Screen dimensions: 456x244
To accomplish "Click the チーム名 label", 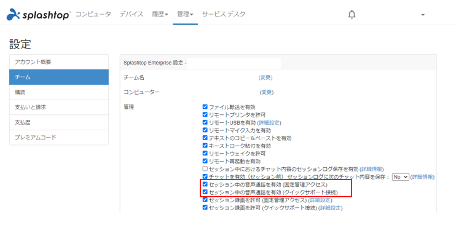I will coord(134,77).
